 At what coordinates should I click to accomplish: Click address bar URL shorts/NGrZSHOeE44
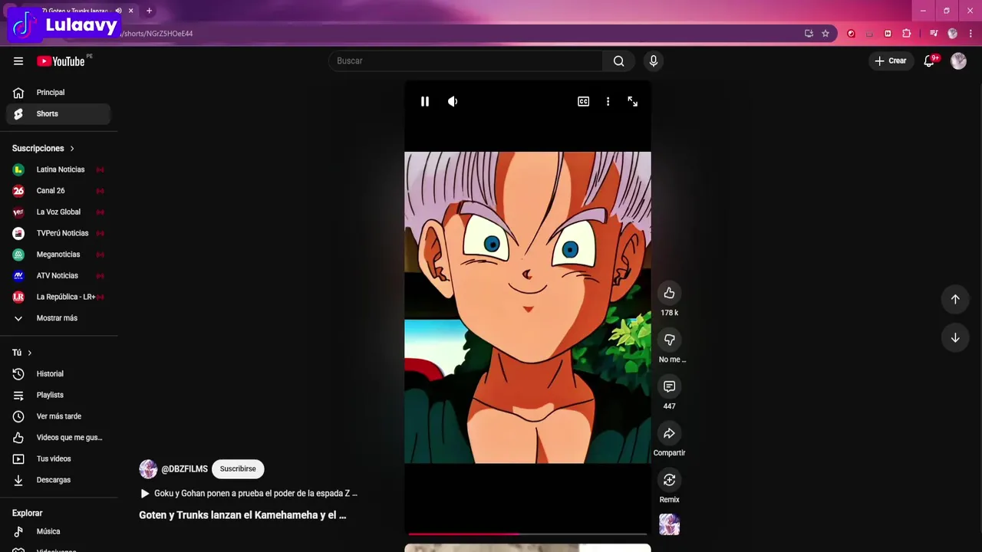(157, 34)
